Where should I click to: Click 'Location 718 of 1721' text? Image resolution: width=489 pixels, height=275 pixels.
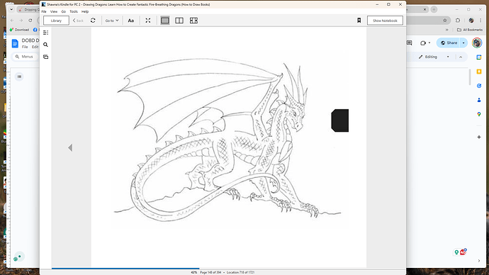coord(240,272)
